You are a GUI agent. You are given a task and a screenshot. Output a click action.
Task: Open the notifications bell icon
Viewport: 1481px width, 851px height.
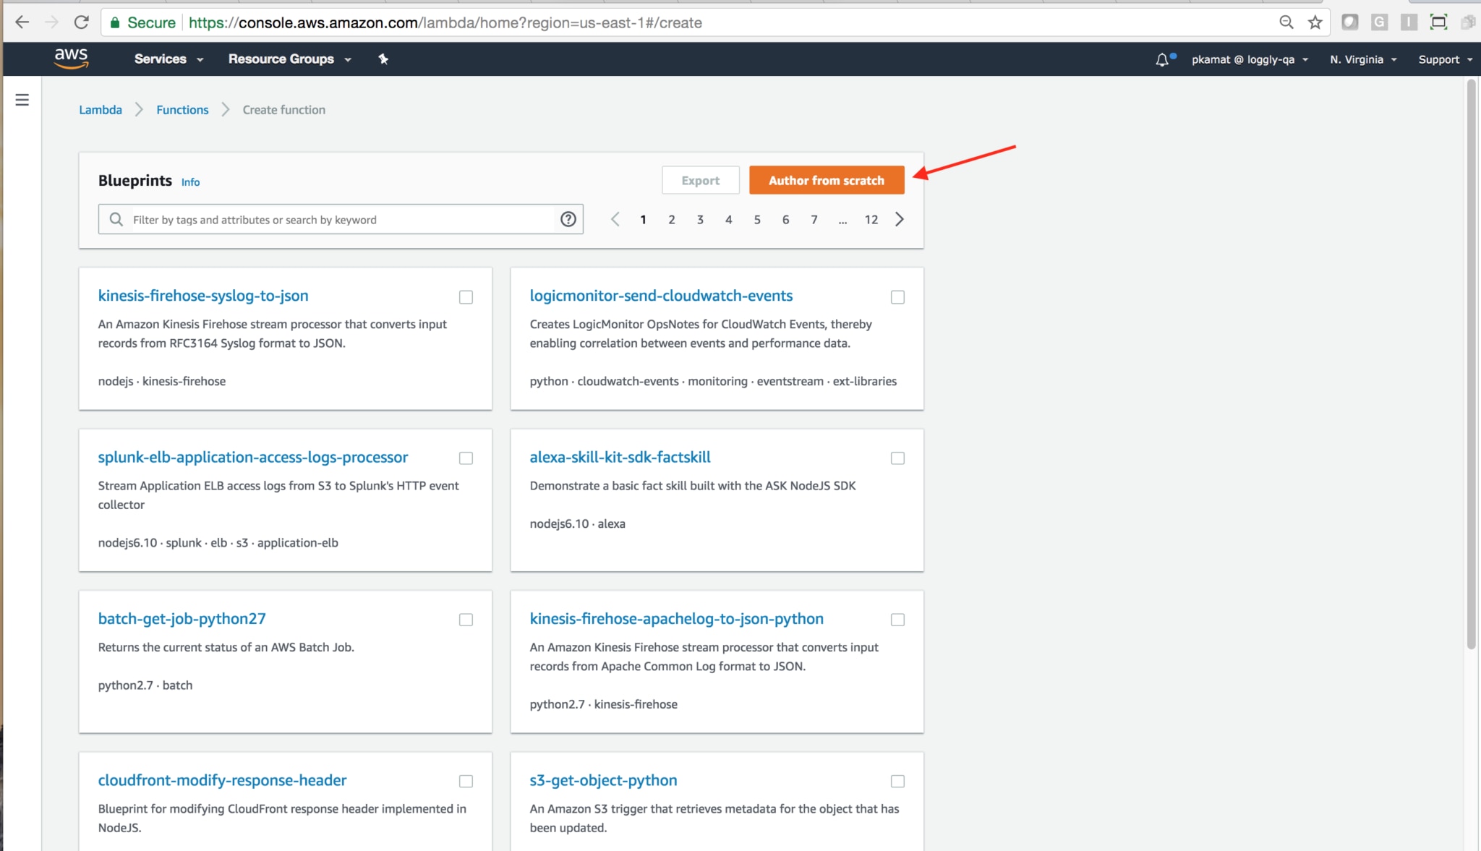[x=1161, y=59]
